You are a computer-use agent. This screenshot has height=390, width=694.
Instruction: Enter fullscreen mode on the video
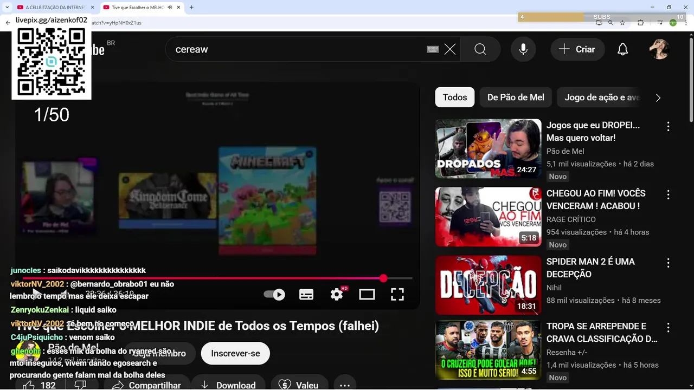[397, 294]
